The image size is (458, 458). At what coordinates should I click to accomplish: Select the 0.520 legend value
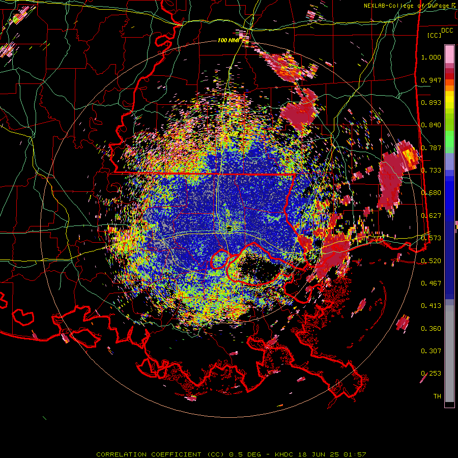pos(431,261)
